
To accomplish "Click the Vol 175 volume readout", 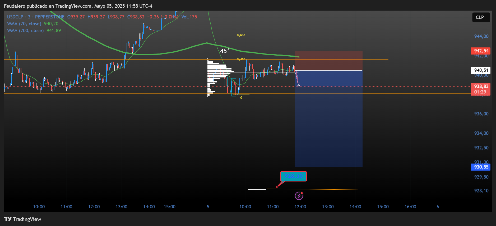I will pyautogui.click(x=189, y=17).
